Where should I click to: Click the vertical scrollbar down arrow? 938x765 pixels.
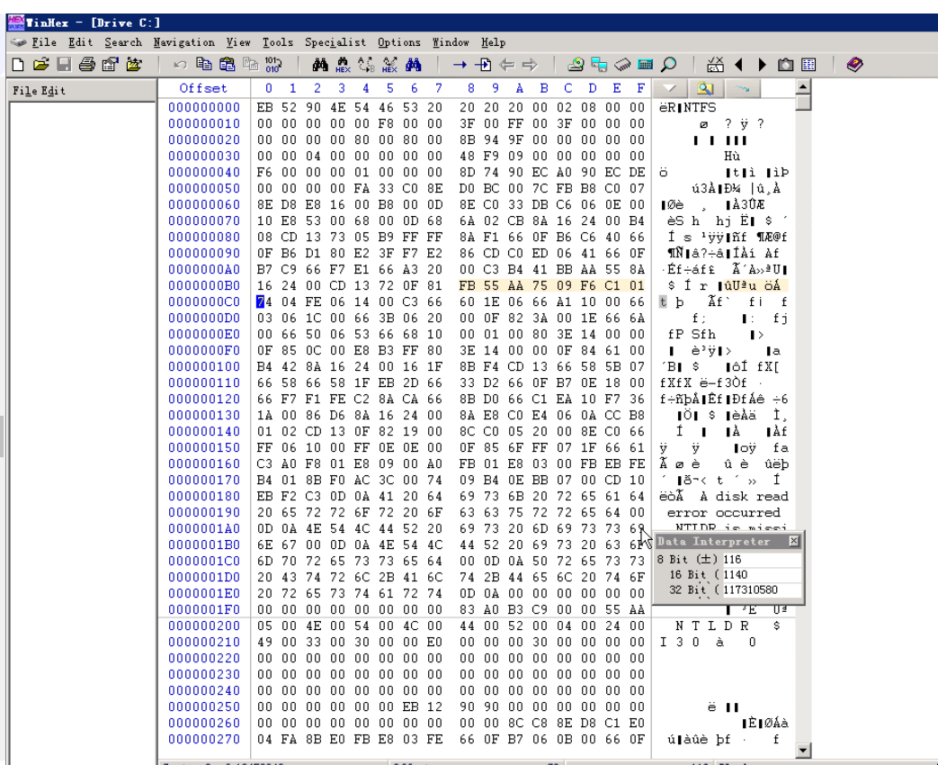click(803, 750)
